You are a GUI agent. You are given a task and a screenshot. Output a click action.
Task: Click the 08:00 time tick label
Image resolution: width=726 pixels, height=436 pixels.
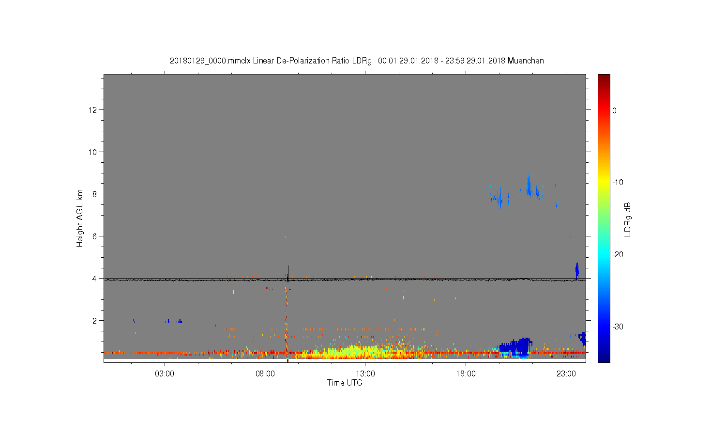[265, 374]
